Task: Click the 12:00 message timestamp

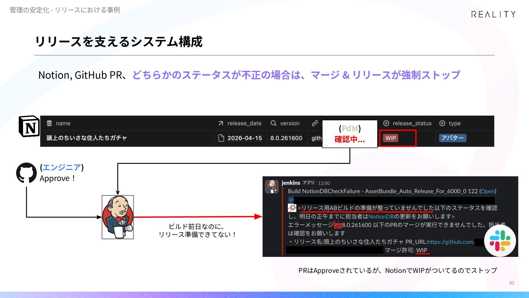Action: [324, 183]
